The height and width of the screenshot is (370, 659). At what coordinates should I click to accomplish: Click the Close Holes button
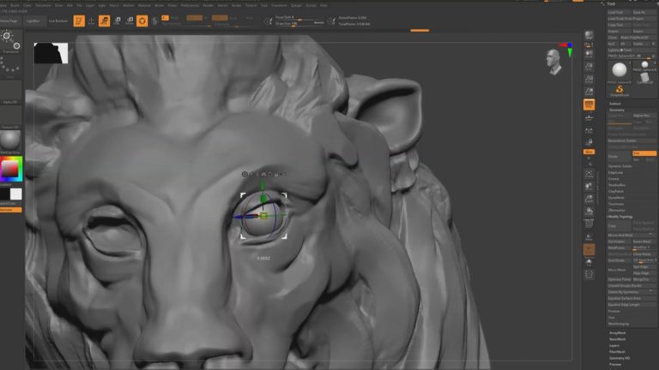coord(644,254)
